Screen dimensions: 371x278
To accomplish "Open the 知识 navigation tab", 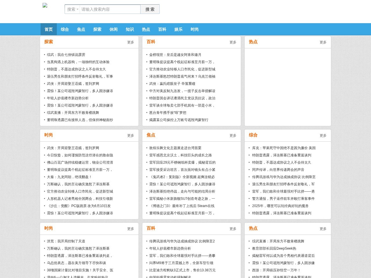I will coord(130,29).
